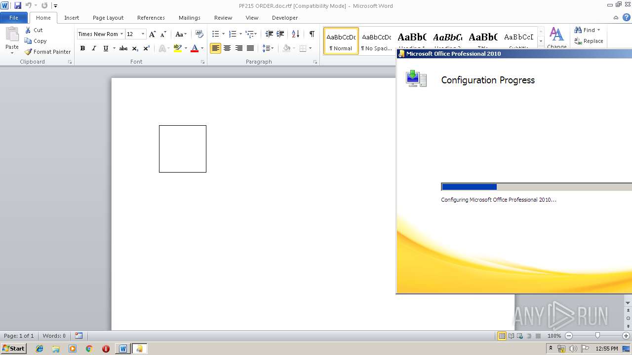Open Windows Start menu
This screenshot has height=355, width=632.
pyautogui.click(x=13, y=349)
